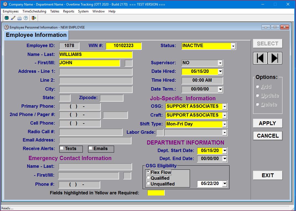Image resolution: width=296 pixels, height=211 pixels.
Task: Click clock icon in Employee Personnel window title
Action: [x=6, y=27]
